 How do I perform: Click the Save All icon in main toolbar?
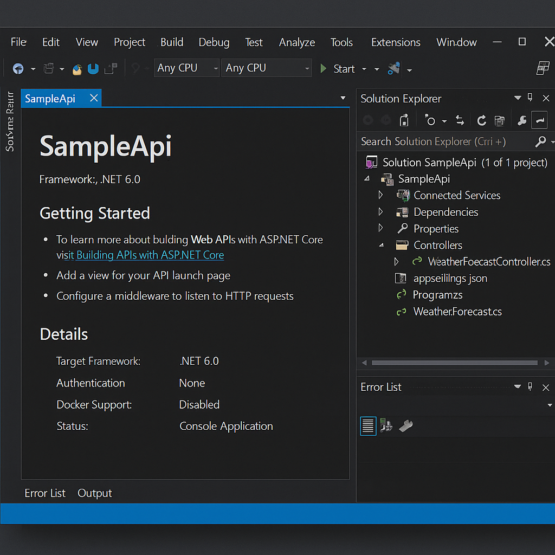click(x=111, y=69)
